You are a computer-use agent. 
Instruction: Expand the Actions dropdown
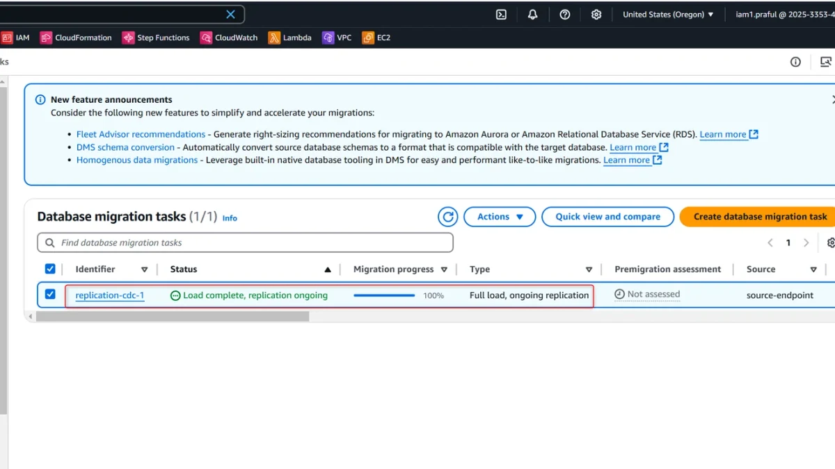tap(500, 217)
